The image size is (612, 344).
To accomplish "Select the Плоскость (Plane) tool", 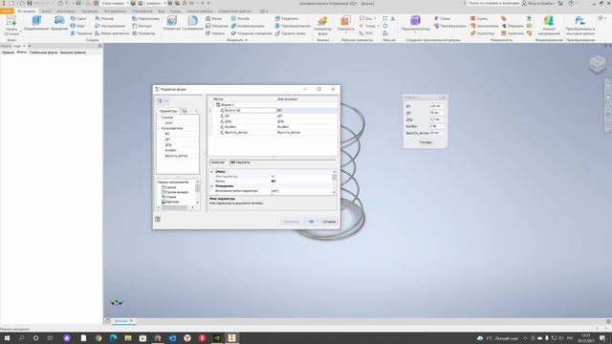I will click(x=345, y=23).
